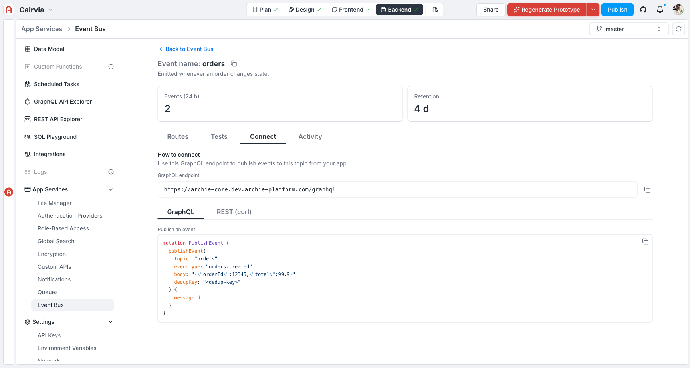The image size is (690, 368).
Task: Select the GraphQL code tab
Action: [181, 212]
